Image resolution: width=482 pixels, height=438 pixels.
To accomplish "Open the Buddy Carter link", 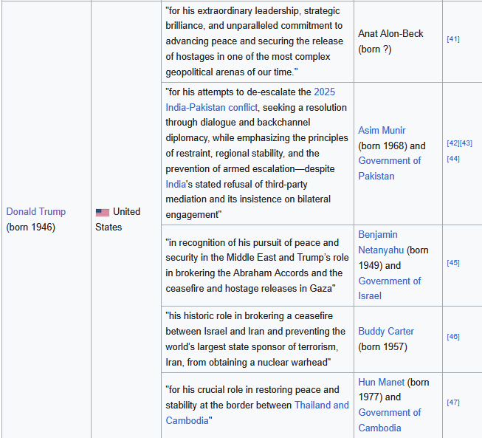I will coord(386,331).
